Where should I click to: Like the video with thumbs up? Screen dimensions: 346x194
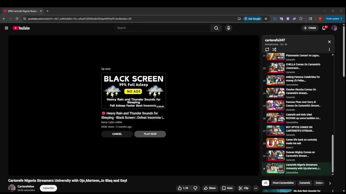coord(183,188)
